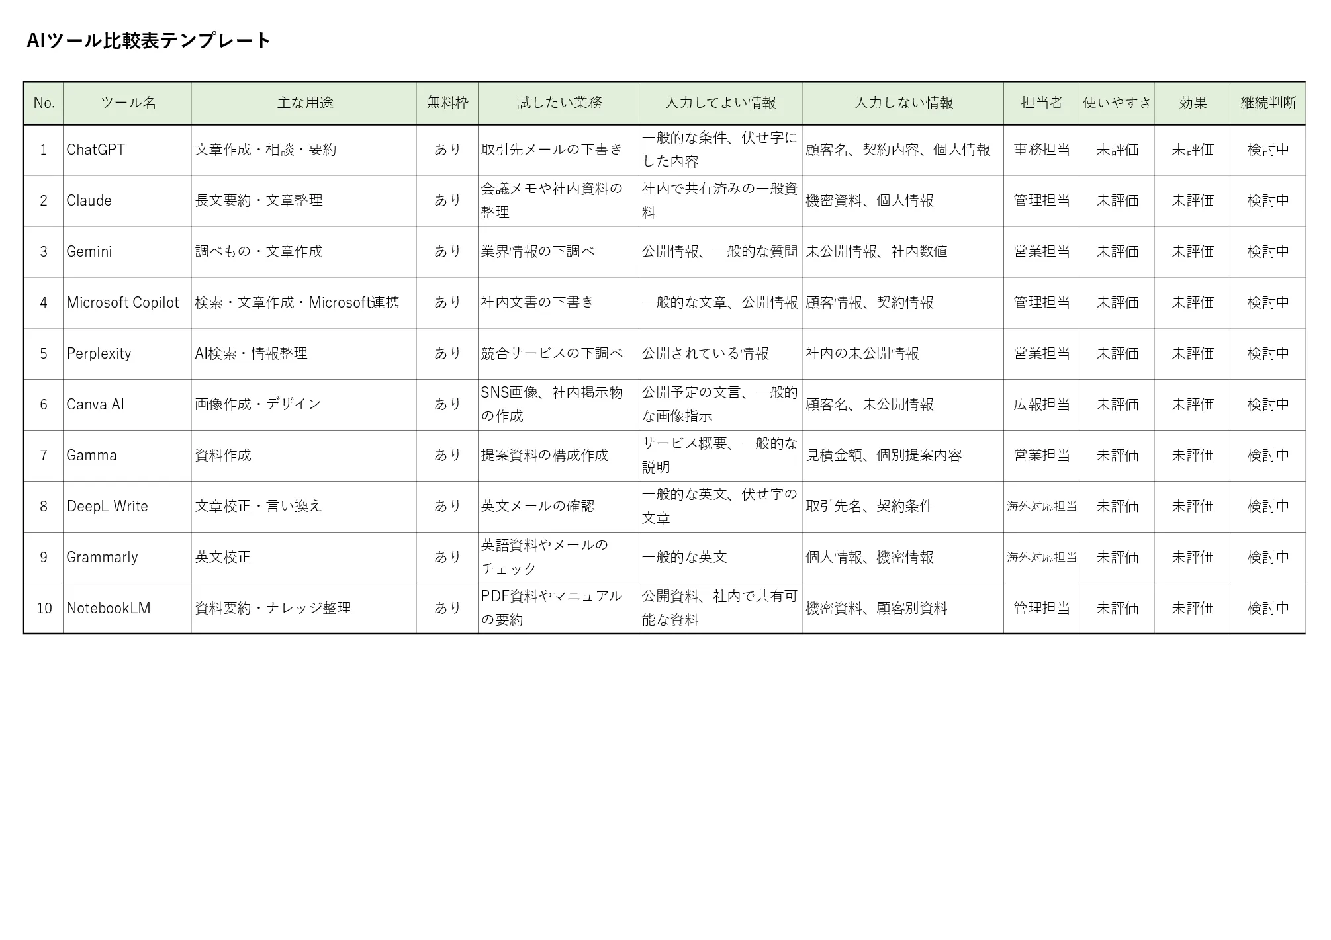This screenshot has height=940, width=1331.
Task: Select 機密資料、顧客別資料 cell
Action: (x=903, y=609)
